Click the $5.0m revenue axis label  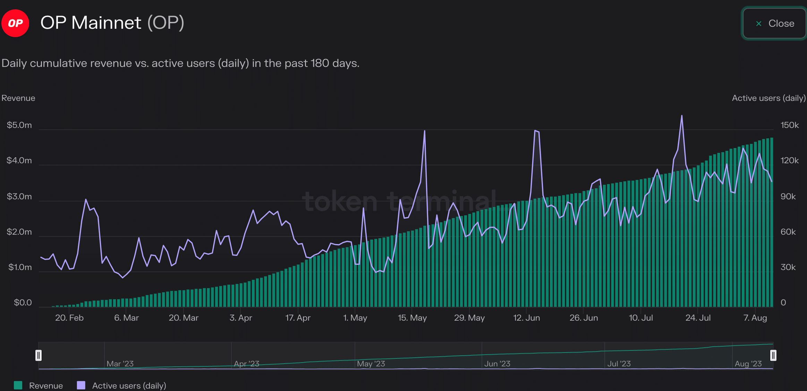(x=19, y=125)
